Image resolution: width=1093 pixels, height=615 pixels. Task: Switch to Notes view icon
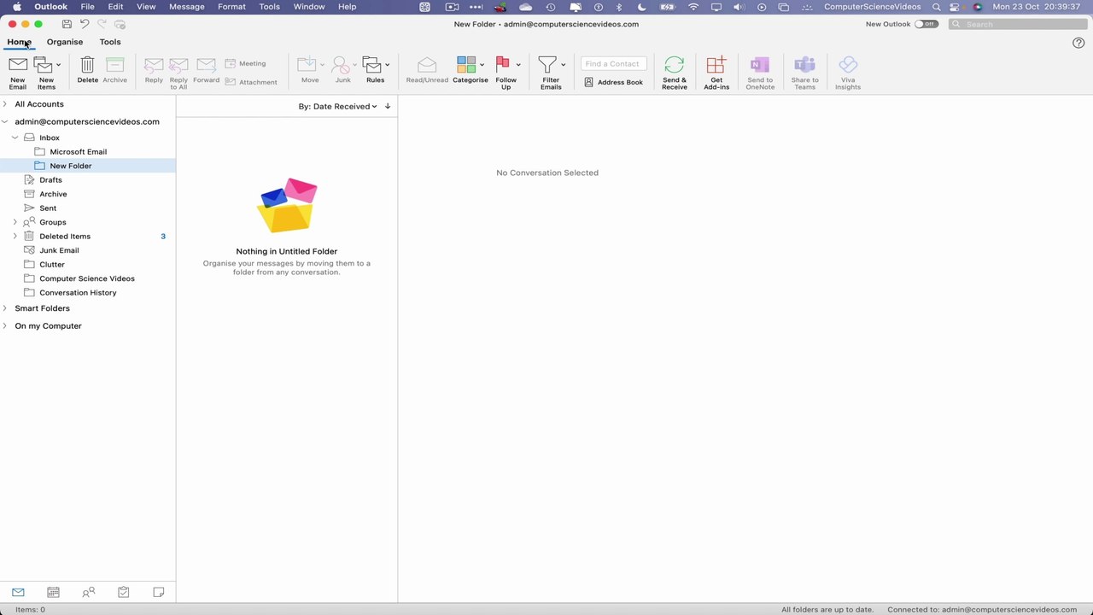(158, 592)
